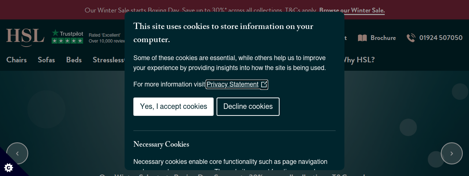469x176 pixels.
Task: Open the Stressless menu item
Action: [108, 60]
